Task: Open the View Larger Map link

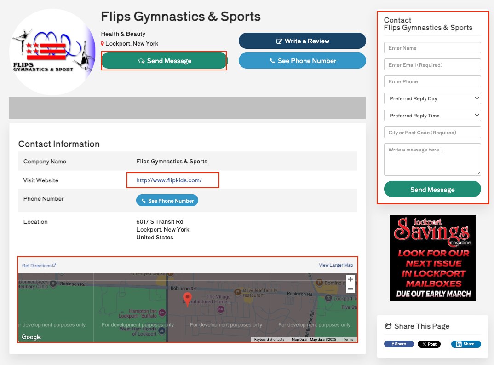Action: [336, 265]
